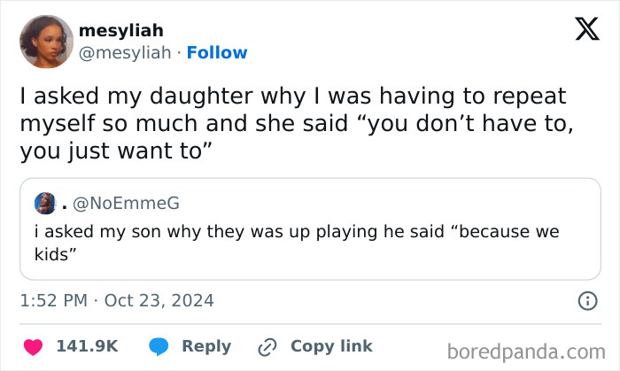
Task: Click the 1:52 PM Oct 23, 2024 timestamp
Action: point(117,301)
